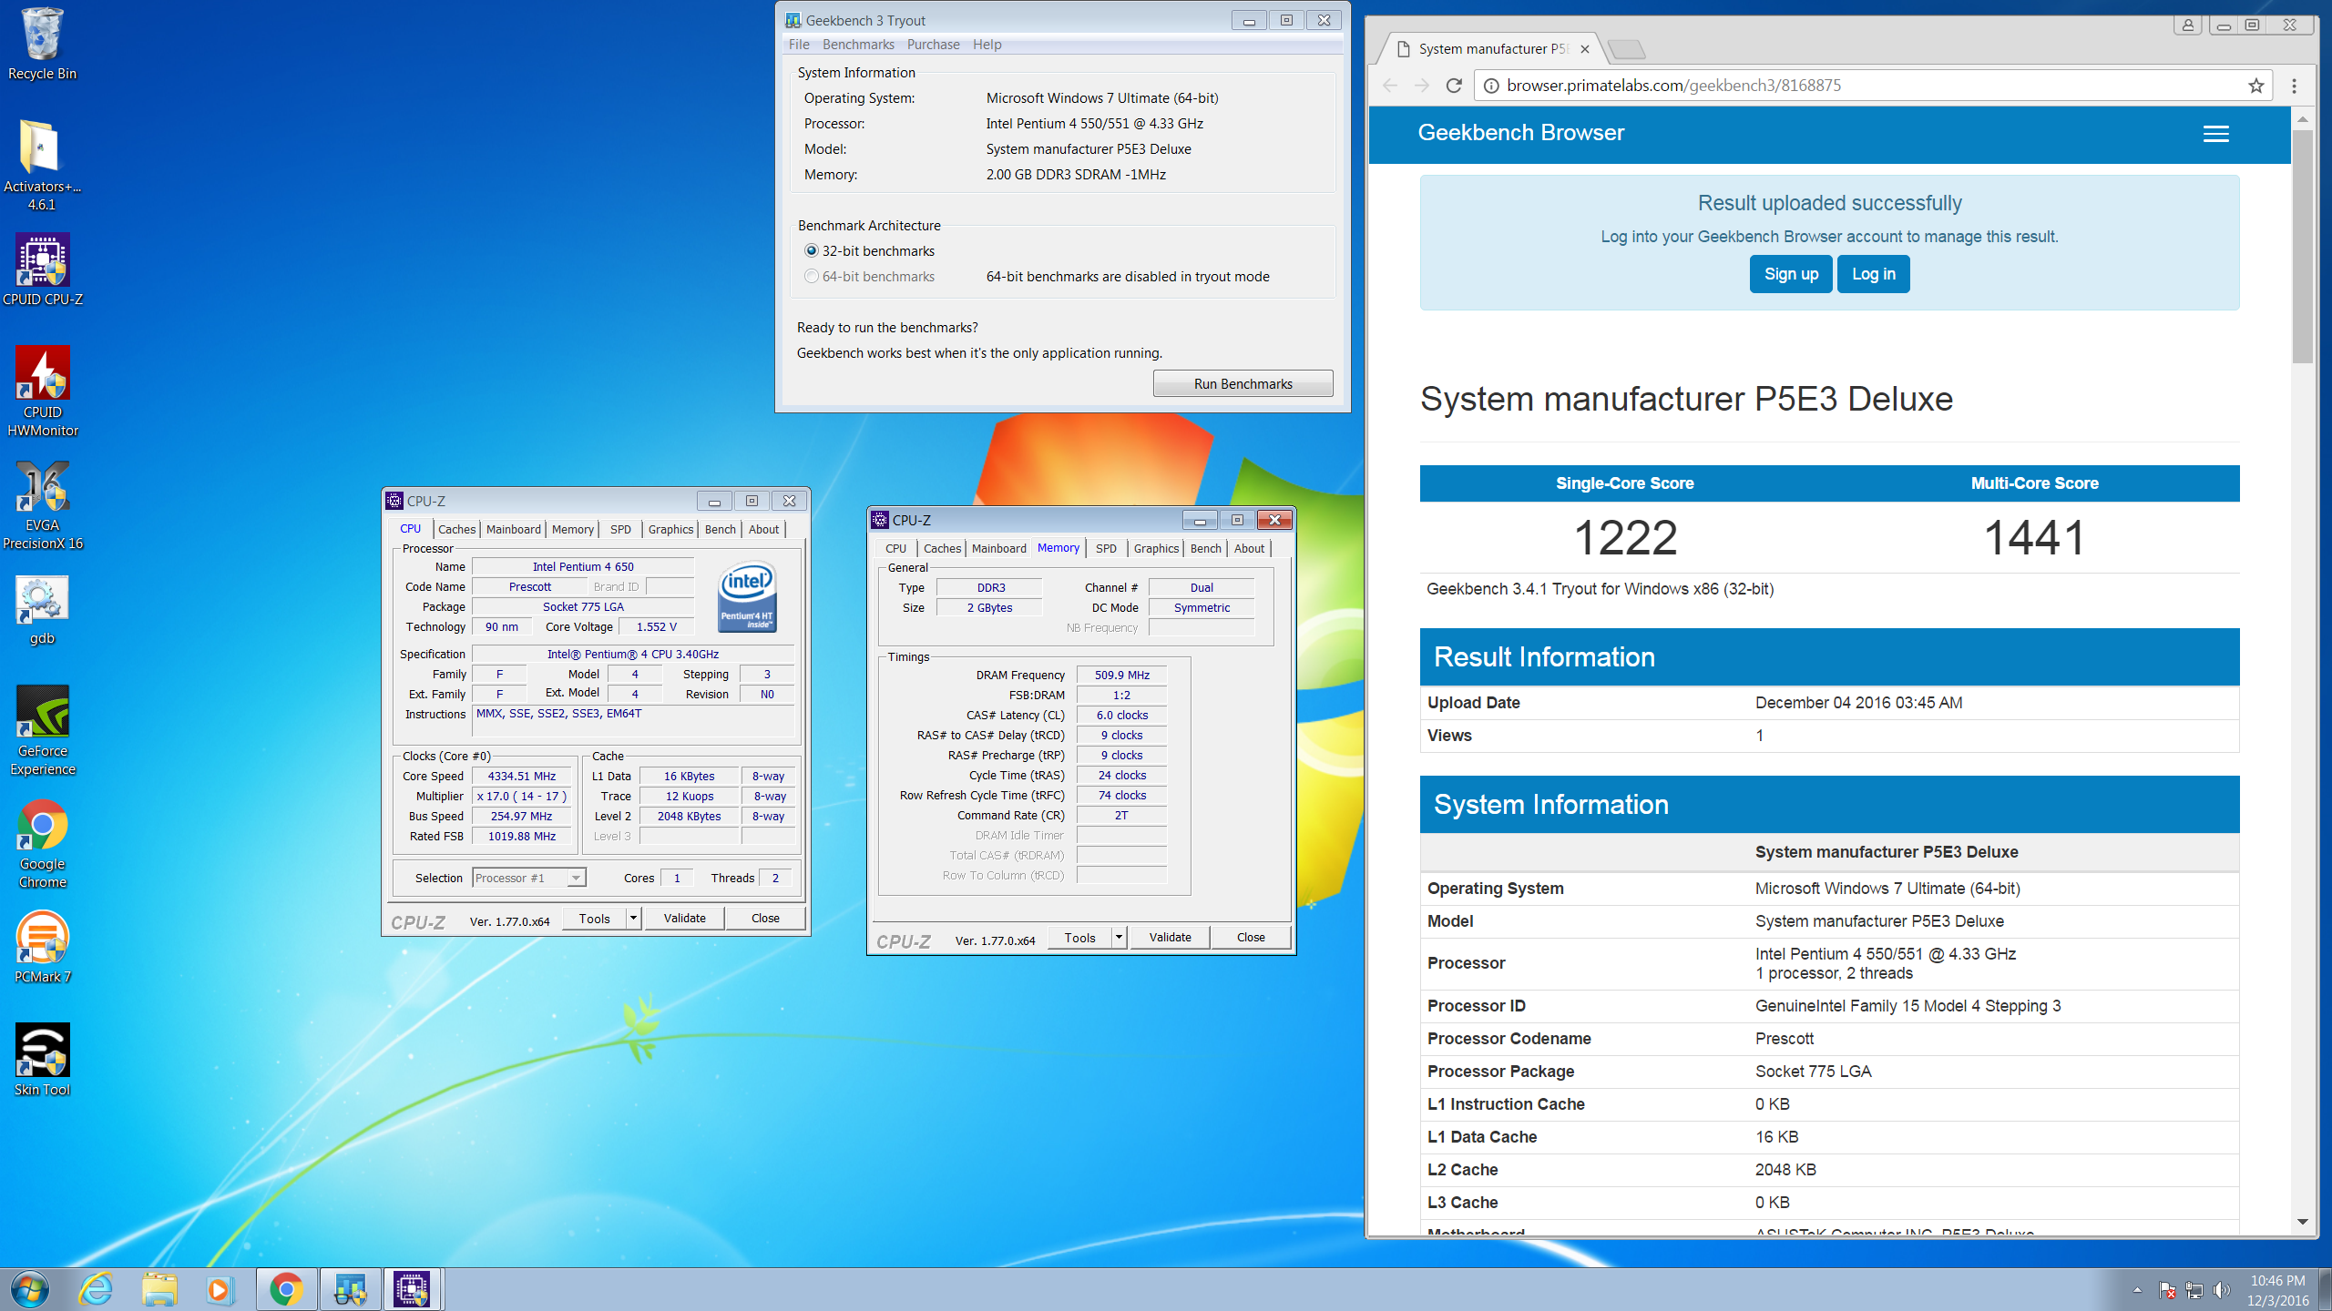2332x1311 pixels.
Task: Switch to Bench tab in left CPU-Z
Action: click(720, 529)
